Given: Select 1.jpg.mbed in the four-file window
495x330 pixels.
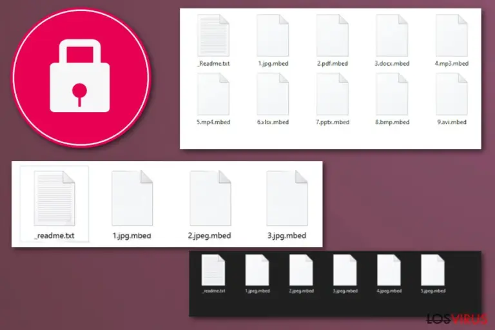Looking at the screenshot, I should (x=132, y=204).
